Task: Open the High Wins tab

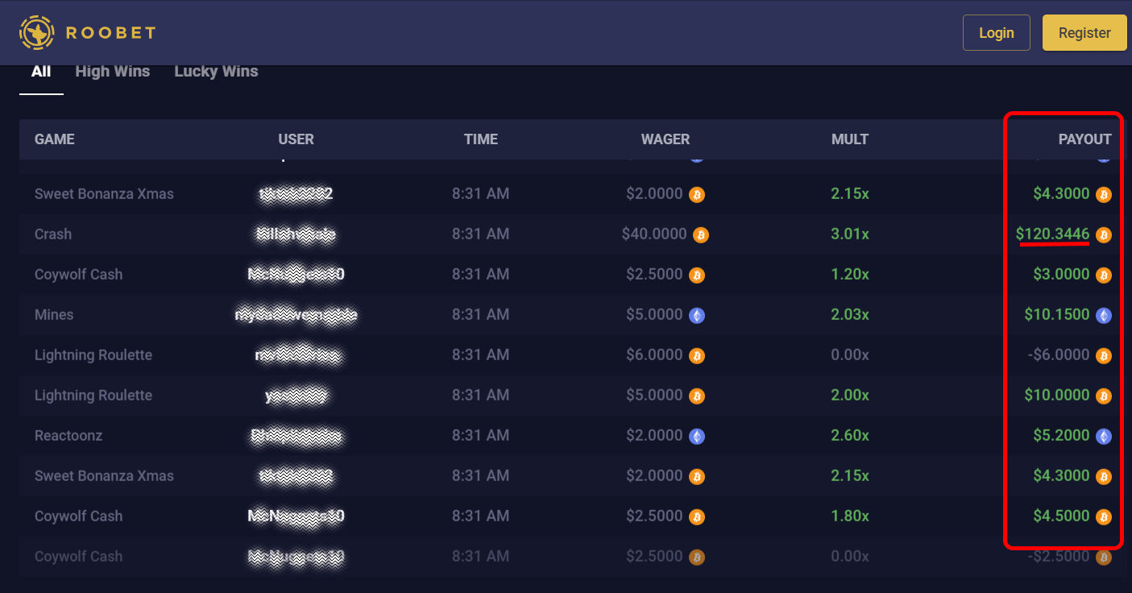Action: [x=113, y=72]
